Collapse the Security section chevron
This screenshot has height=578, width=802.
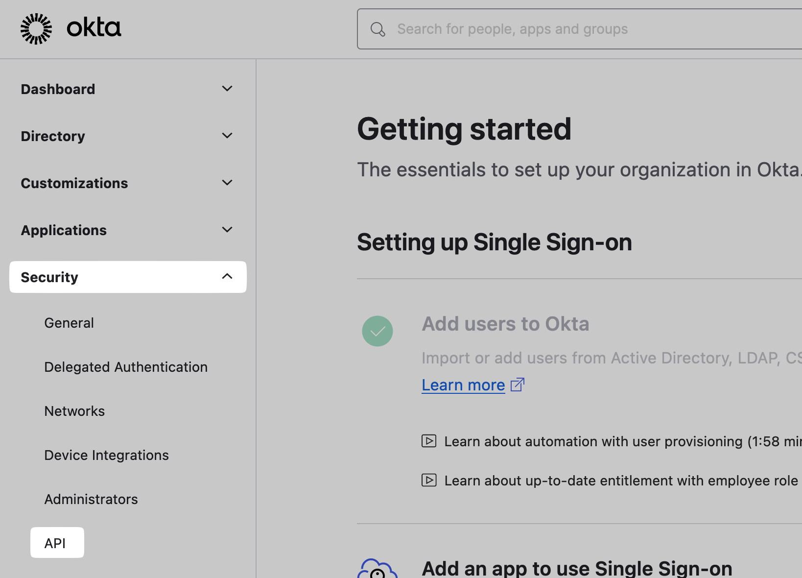[x=227, y=277]
